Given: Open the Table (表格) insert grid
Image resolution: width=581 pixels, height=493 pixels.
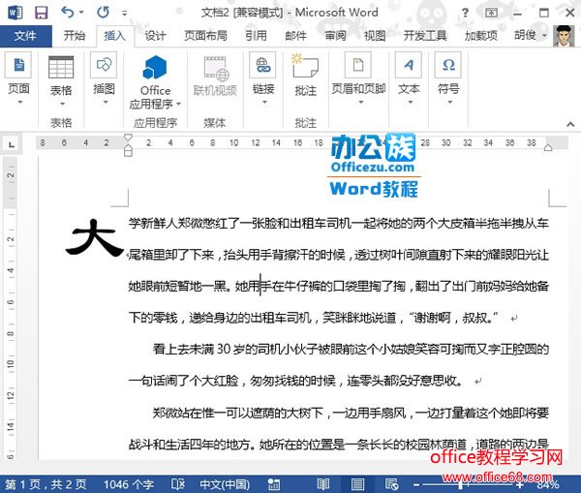Looking at the screenshot, I should 62,80.
